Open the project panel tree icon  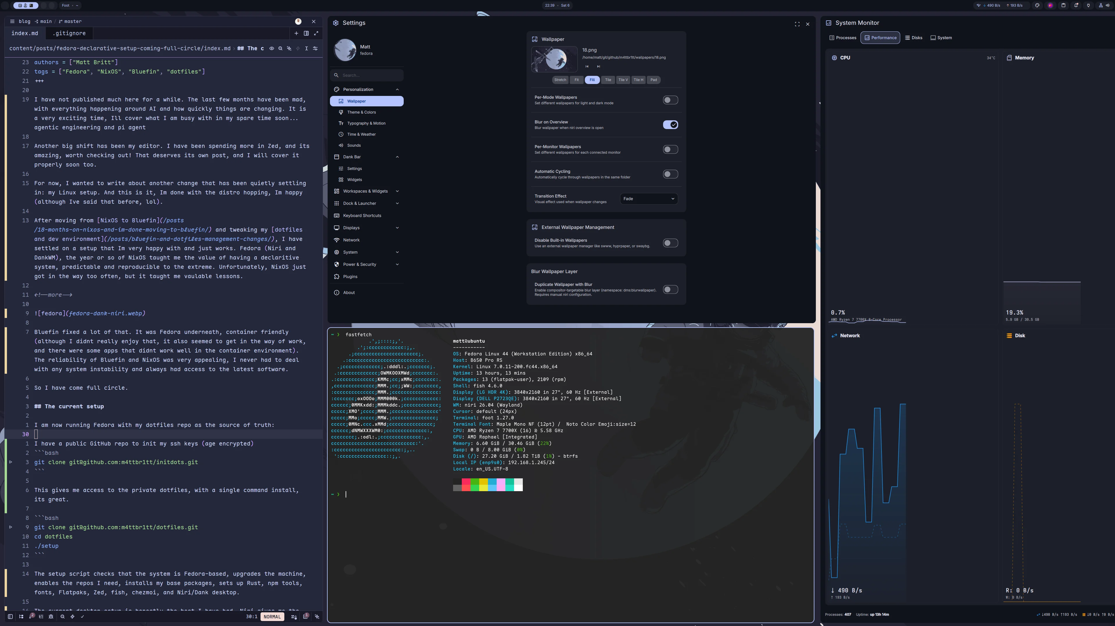coord(21,616)
